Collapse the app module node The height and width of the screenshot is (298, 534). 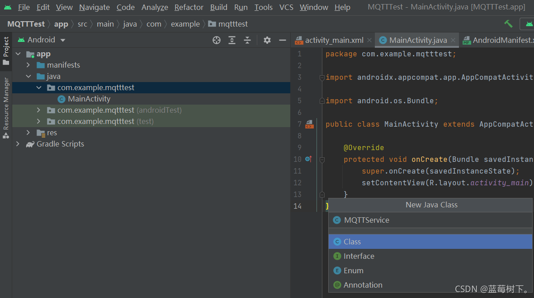19,54
